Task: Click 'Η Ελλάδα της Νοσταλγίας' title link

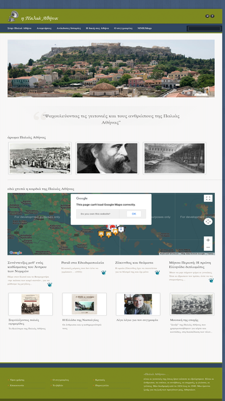Action: pyautogui.click(x=80, y=320)
